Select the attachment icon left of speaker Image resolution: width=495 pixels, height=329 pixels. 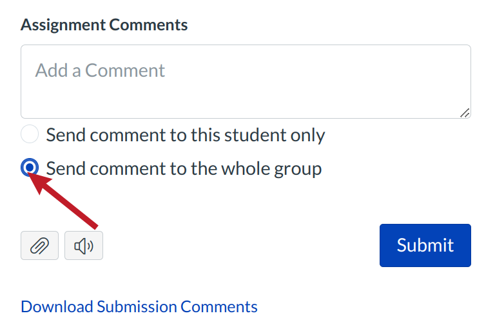click(39, 246)
